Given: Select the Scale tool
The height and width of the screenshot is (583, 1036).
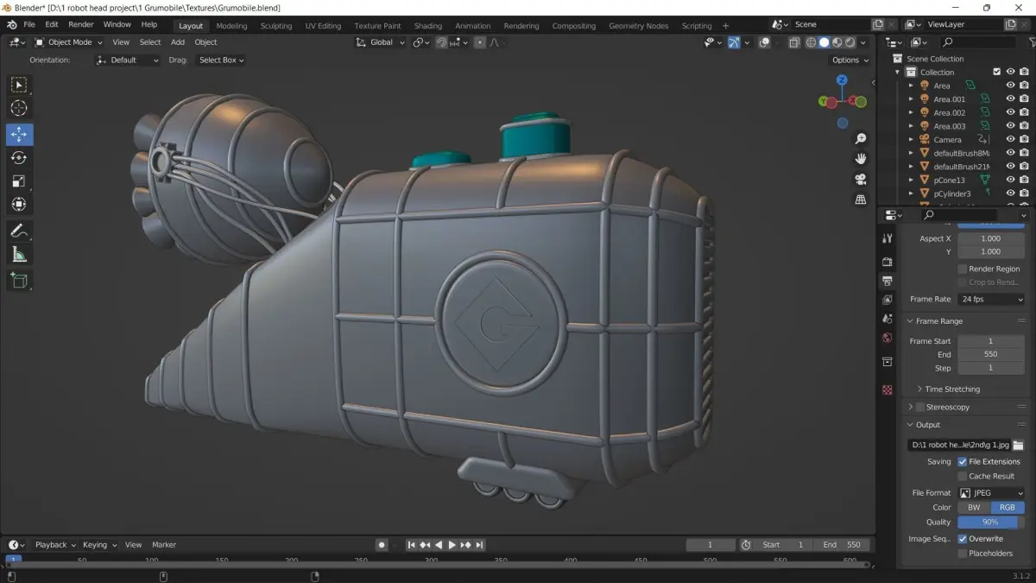Looking at the screenshot, I should coord(19,181).
